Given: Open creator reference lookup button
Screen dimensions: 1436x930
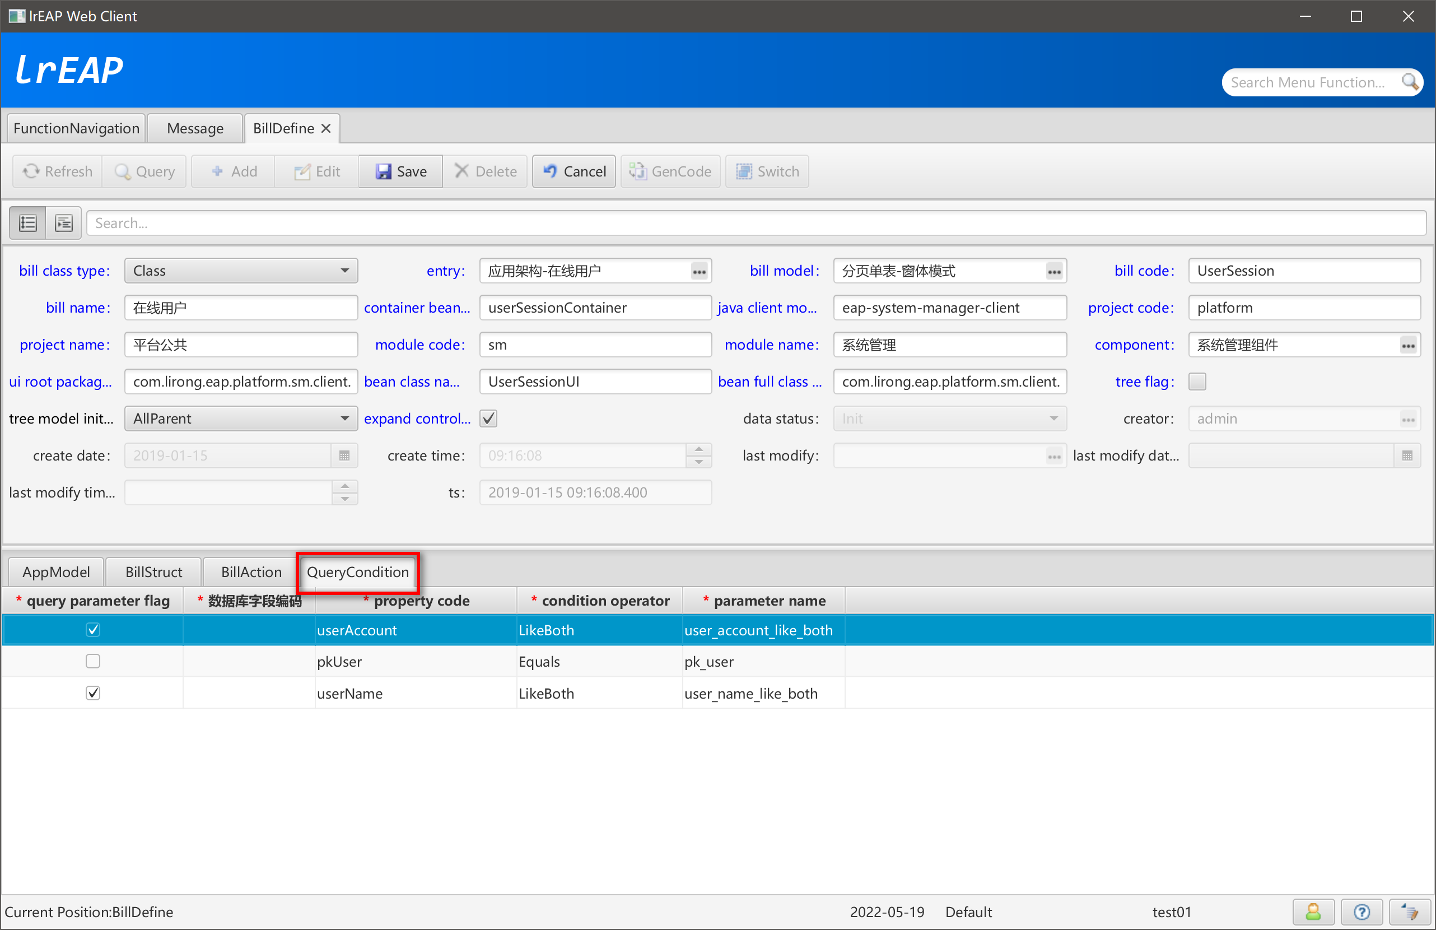Looking at the screenshot, I should pyautogui.click(x=1407, y=420).
